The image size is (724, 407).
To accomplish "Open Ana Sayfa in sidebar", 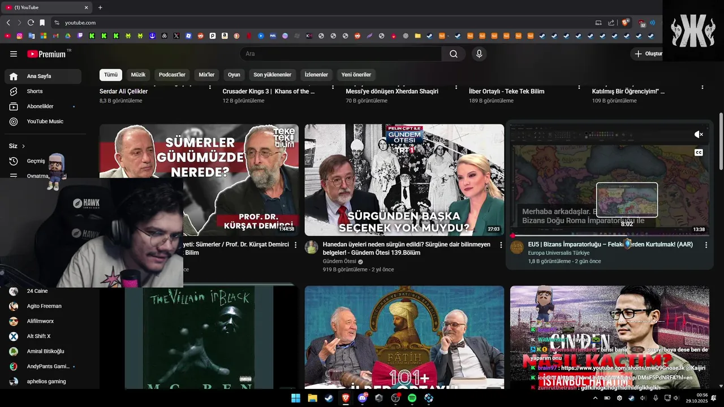I will 43,76.
